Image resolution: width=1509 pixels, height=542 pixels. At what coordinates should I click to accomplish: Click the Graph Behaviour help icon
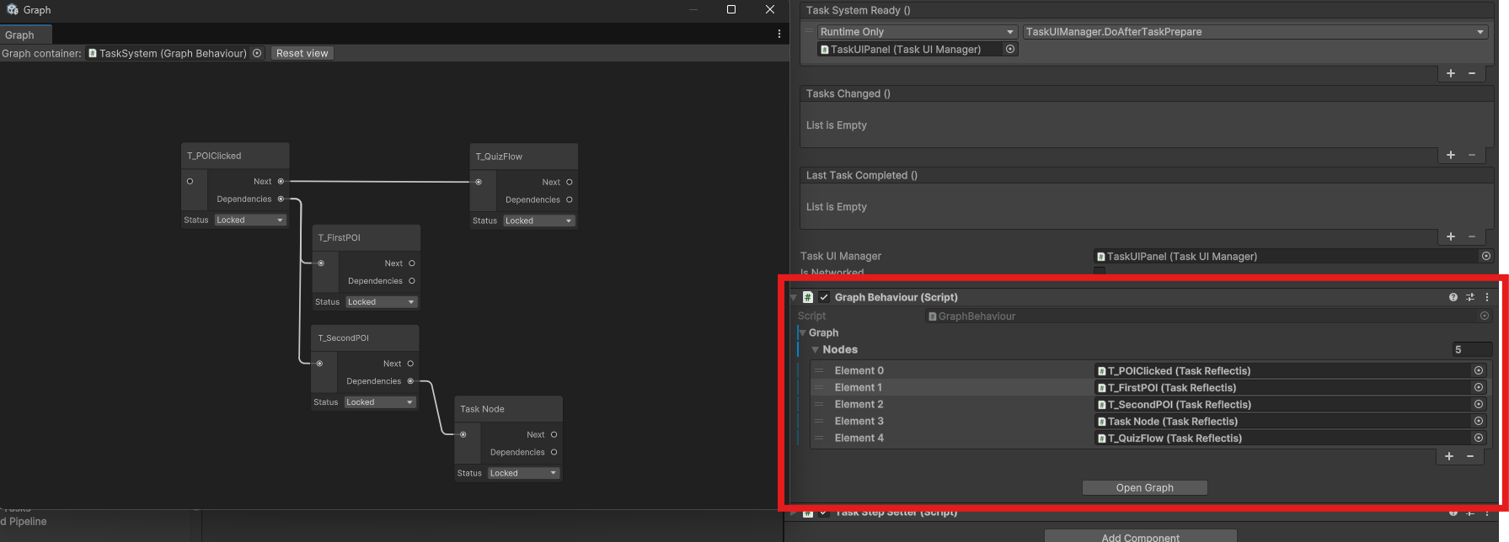click(1453, 297)
